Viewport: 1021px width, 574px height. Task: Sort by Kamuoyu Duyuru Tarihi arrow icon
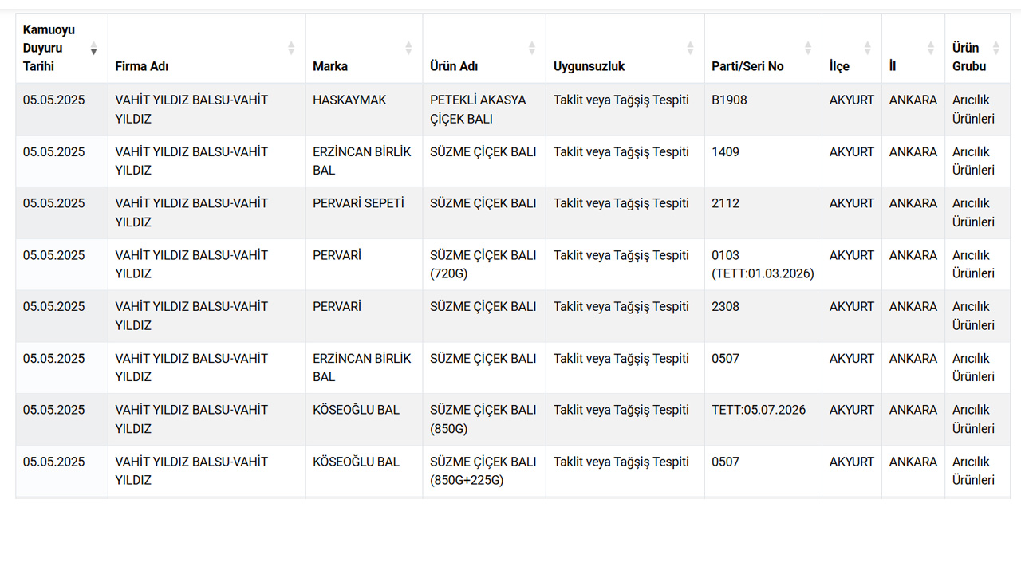(x=93, y=48)
